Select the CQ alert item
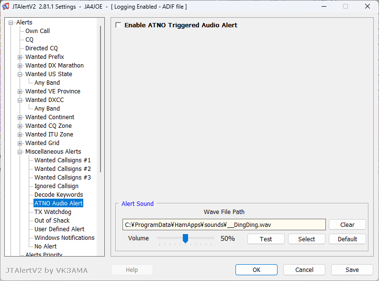 point(29,40)
